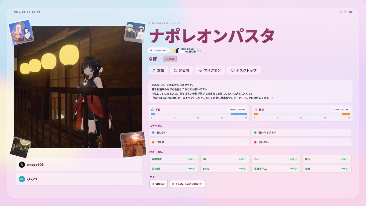The width and height of the screenshot is (366, 206).
Task: Click the マイクオン label on its chip
Action: tap(212, 70)
